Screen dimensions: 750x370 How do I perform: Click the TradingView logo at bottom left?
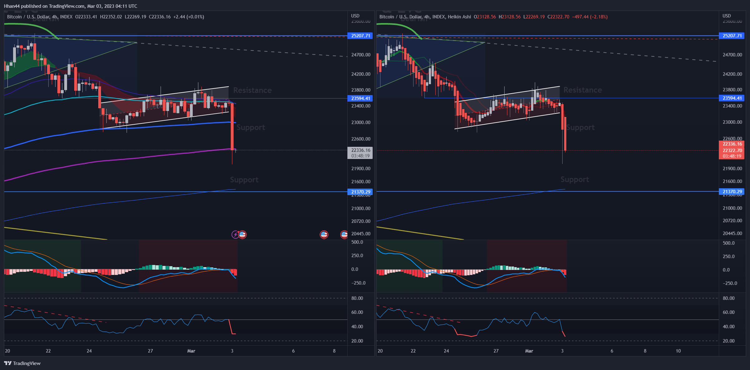(x=22, y=363)
